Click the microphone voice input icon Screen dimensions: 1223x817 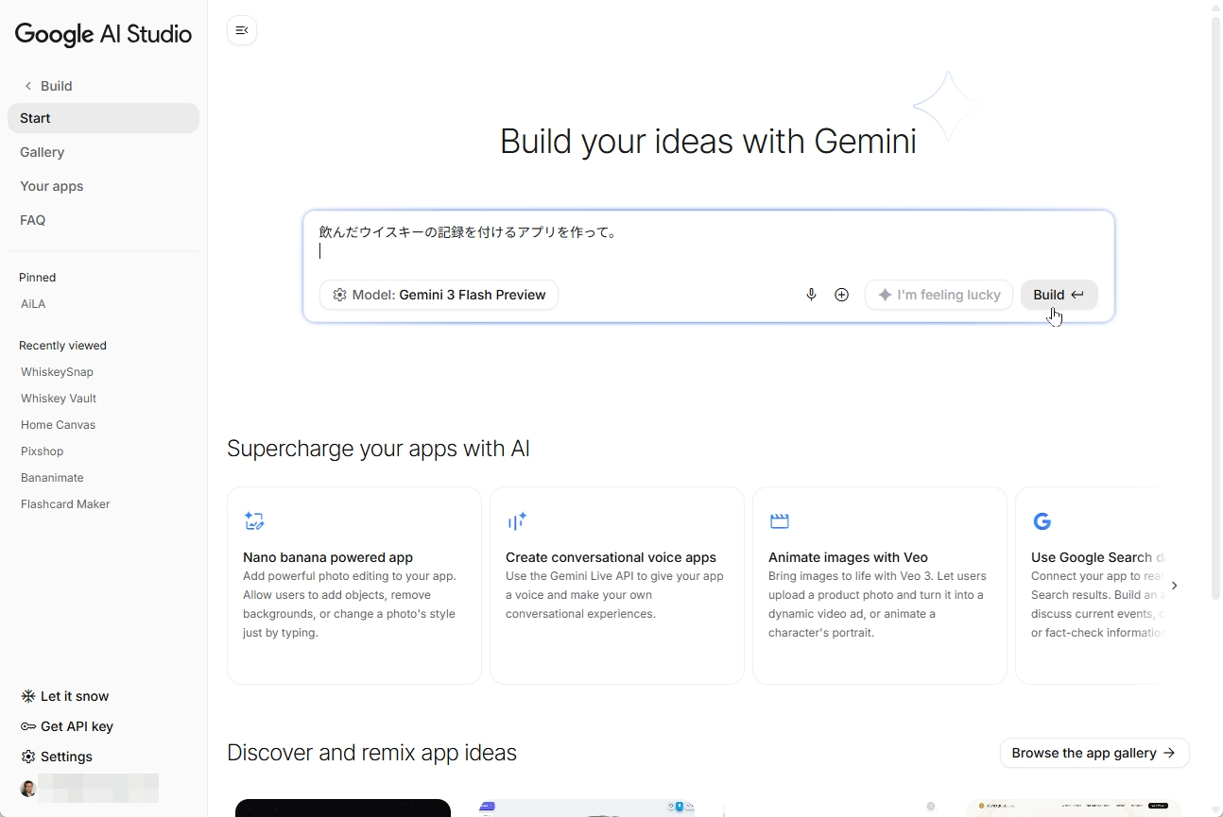coord(811,294)
